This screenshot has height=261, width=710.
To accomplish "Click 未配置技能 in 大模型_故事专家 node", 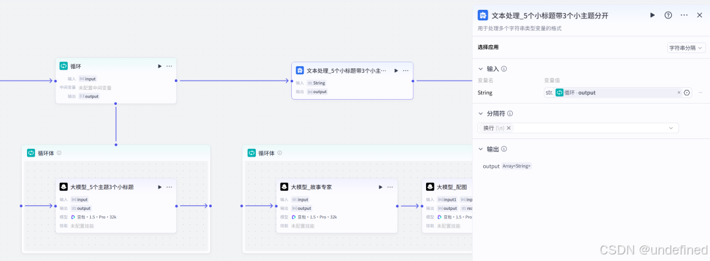I will tap(302, 226).
